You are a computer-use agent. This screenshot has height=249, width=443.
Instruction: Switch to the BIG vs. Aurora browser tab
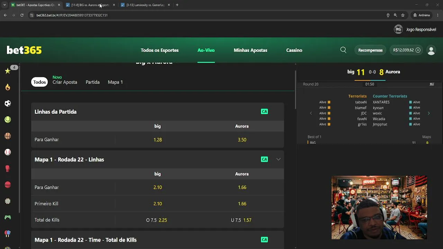pos(90,5)
